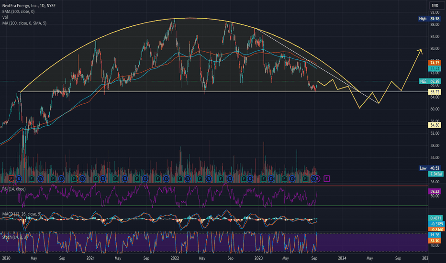Click the 54.80 horizontal line price label

tap(435, 125)
